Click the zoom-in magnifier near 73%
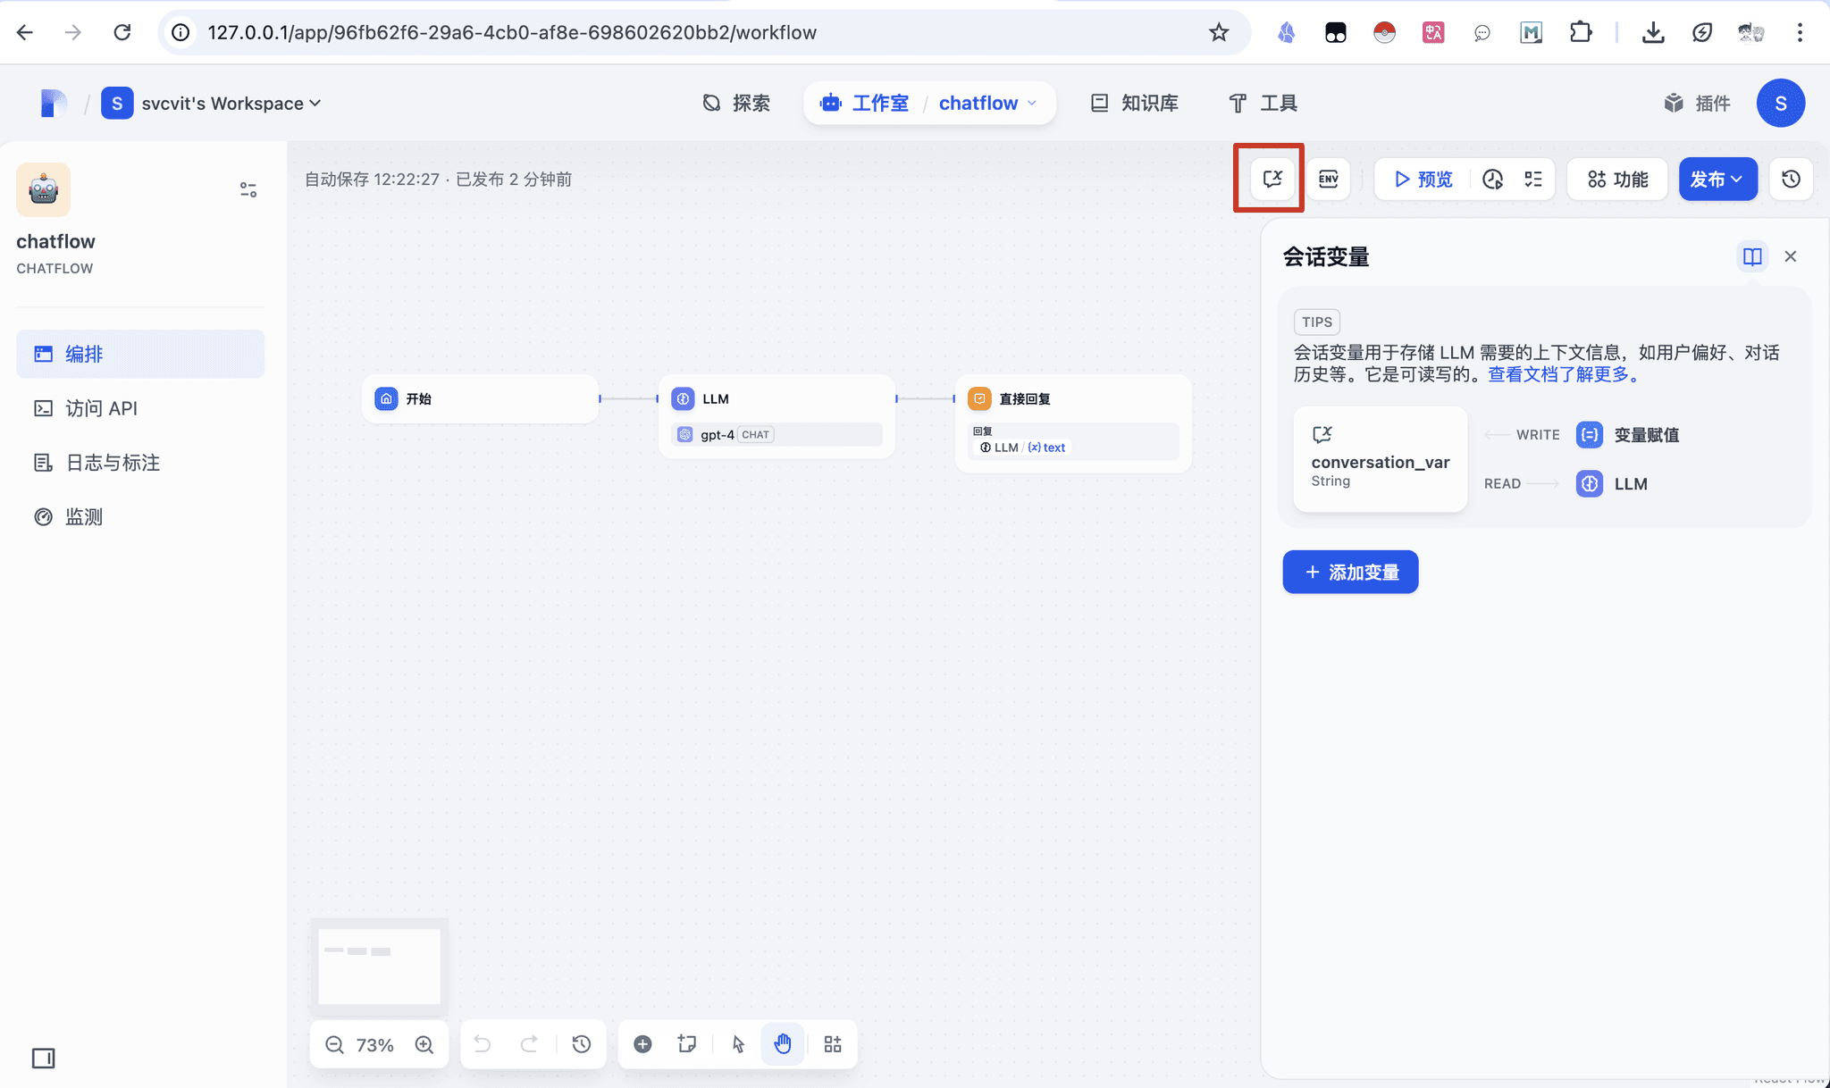 424,1043
